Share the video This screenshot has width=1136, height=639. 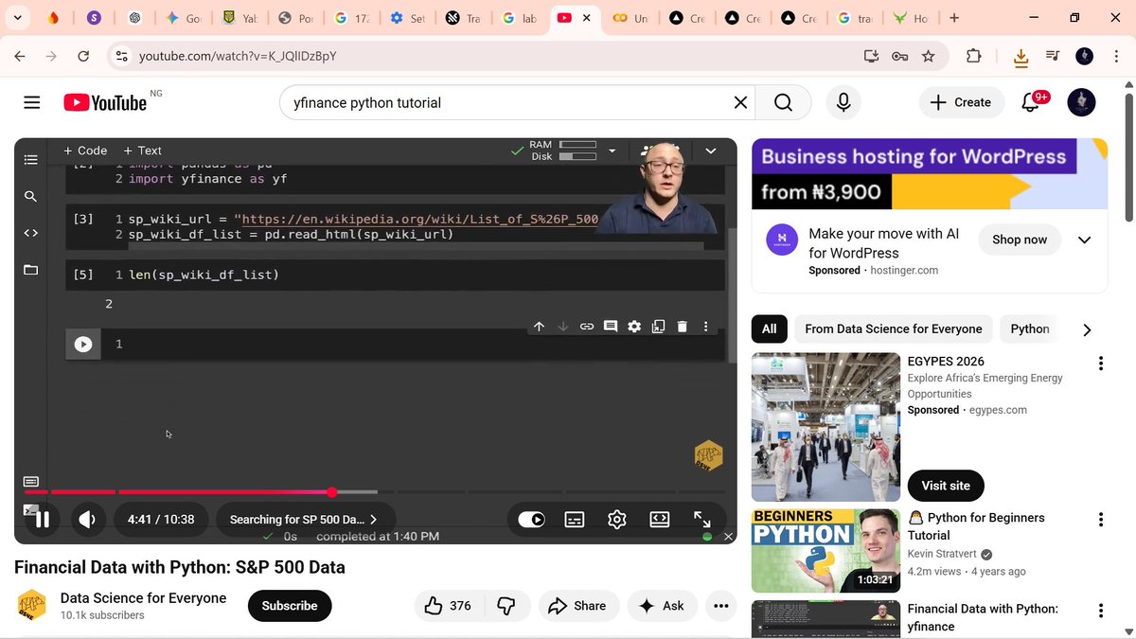[578, 606]
